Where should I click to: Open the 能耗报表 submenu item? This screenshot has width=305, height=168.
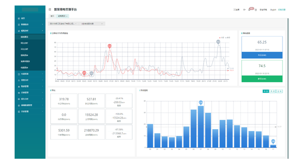pos(30,55)
